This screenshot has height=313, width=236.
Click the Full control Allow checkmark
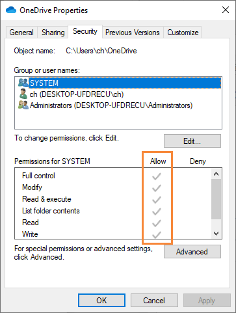click(157, 176)
